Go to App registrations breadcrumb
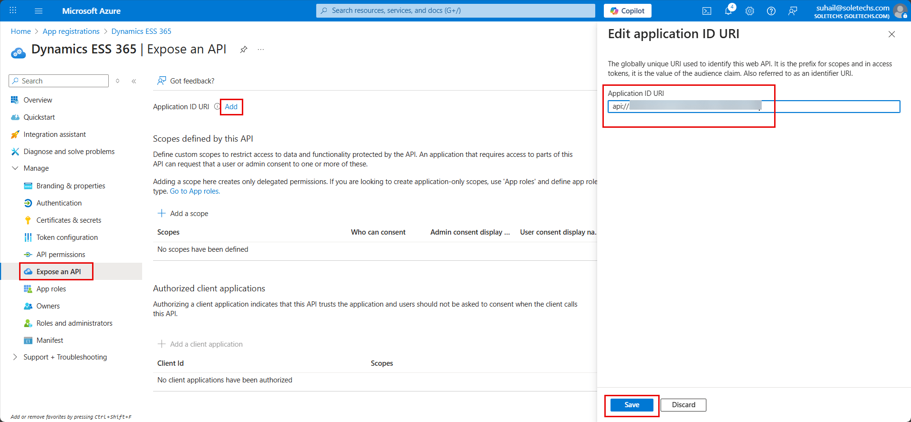Image resolution: width=911 pixels, height=422 pixels. pyautogui.click(x=71, y=31)
